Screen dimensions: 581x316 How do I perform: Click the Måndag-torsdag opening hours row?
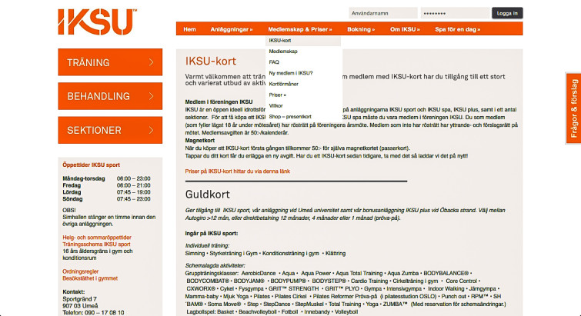click(x=106, y=178)
